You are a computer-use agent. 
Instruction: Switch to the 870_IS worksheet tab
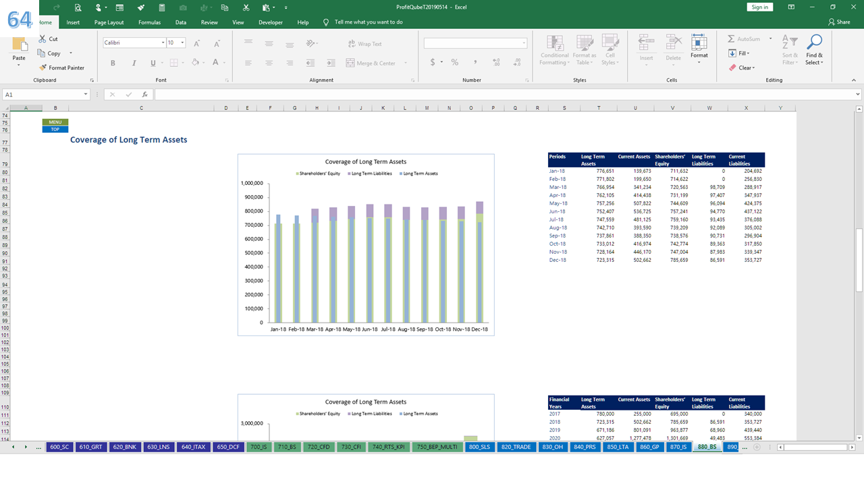(678, 447)
